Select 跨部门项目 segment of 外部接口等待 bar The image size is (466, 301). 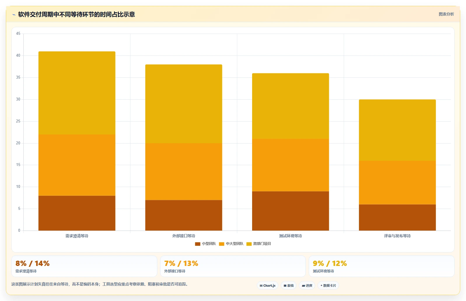pos(184,104)
